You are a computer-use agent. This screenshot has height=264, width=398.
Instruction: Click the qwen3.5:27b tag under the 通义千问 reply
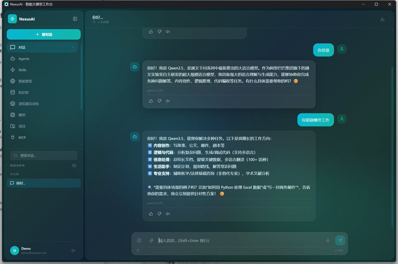click(155, 91)
